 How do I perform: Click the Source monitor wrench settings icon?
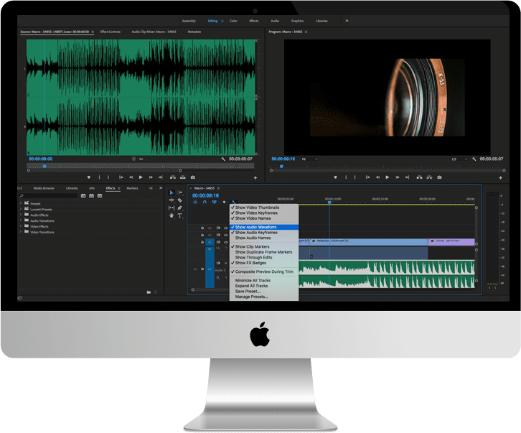(223, 159)
